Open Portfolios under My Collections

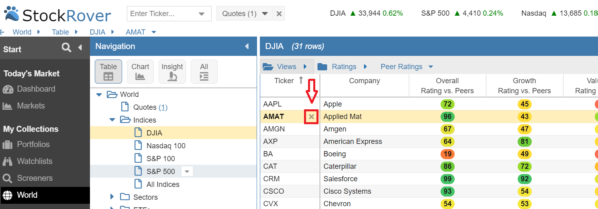[33, 145]
